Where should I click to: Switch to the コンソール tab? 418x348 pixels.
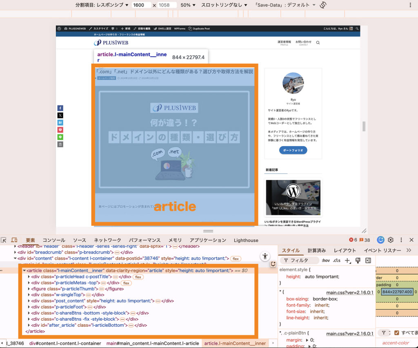[x=54, y=240]
